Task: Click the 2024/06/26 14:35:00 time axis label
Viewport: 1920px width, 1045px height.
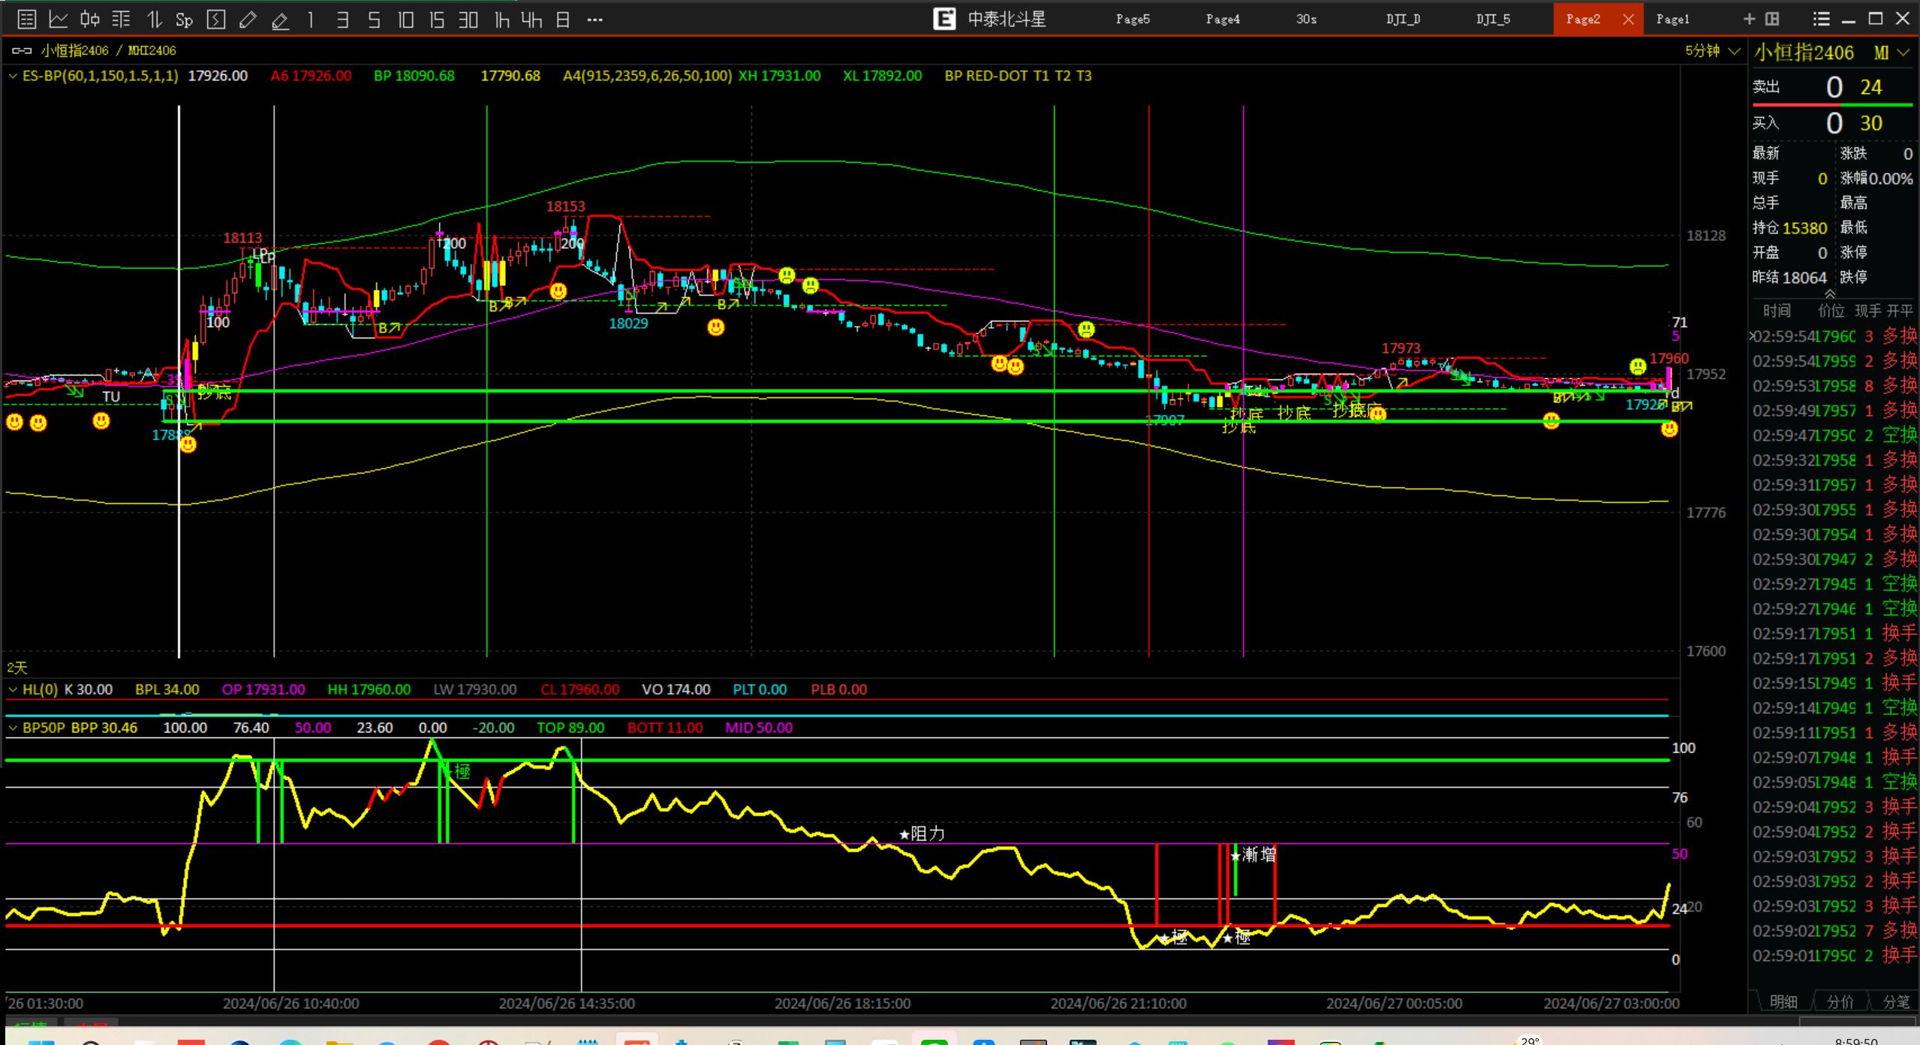Action: [x=567, y=1003]
